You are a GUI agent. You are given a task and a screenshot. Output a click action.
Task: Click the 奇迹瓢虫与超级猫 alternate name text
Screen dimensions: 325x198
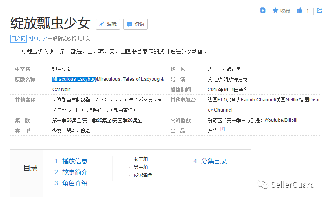pyautogui.click(x=71, y=100)
